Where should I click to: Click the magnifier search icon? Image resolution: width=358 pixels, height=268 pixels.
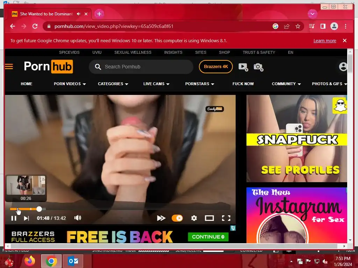[98, 67]
